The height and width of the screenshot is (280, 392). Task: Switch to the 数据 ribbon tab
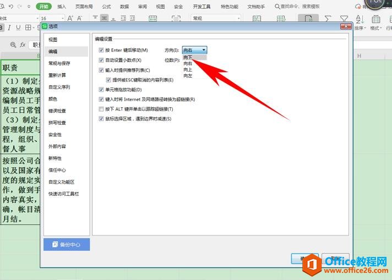(124, 7)
